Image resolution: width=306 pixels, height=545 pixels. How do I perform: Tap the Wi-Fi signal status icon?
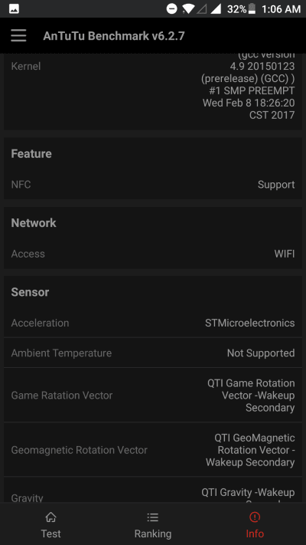coord(188,9)
